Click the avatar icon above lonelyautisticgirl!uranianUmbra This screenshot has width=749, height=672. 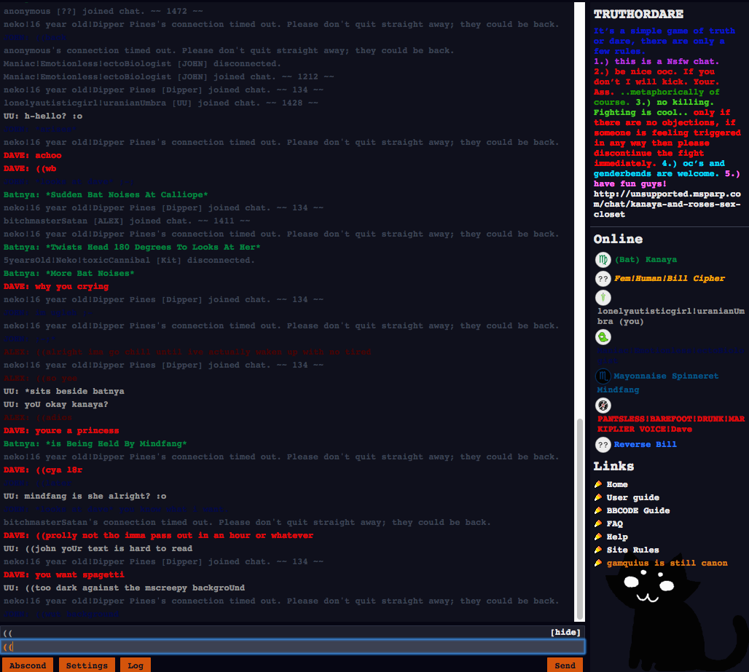(x=603, y=298)
